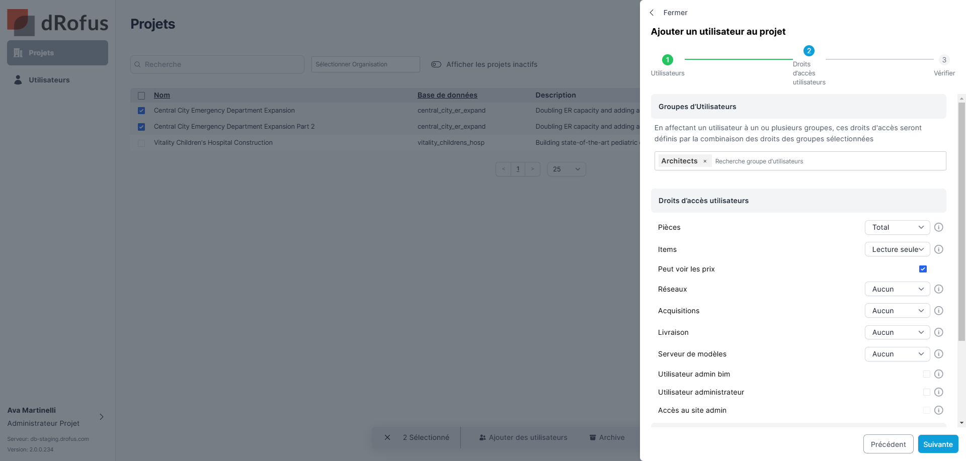966x461 pixels.
Task: Click info icon for Utilisateur admin bim
Action: 938,374
